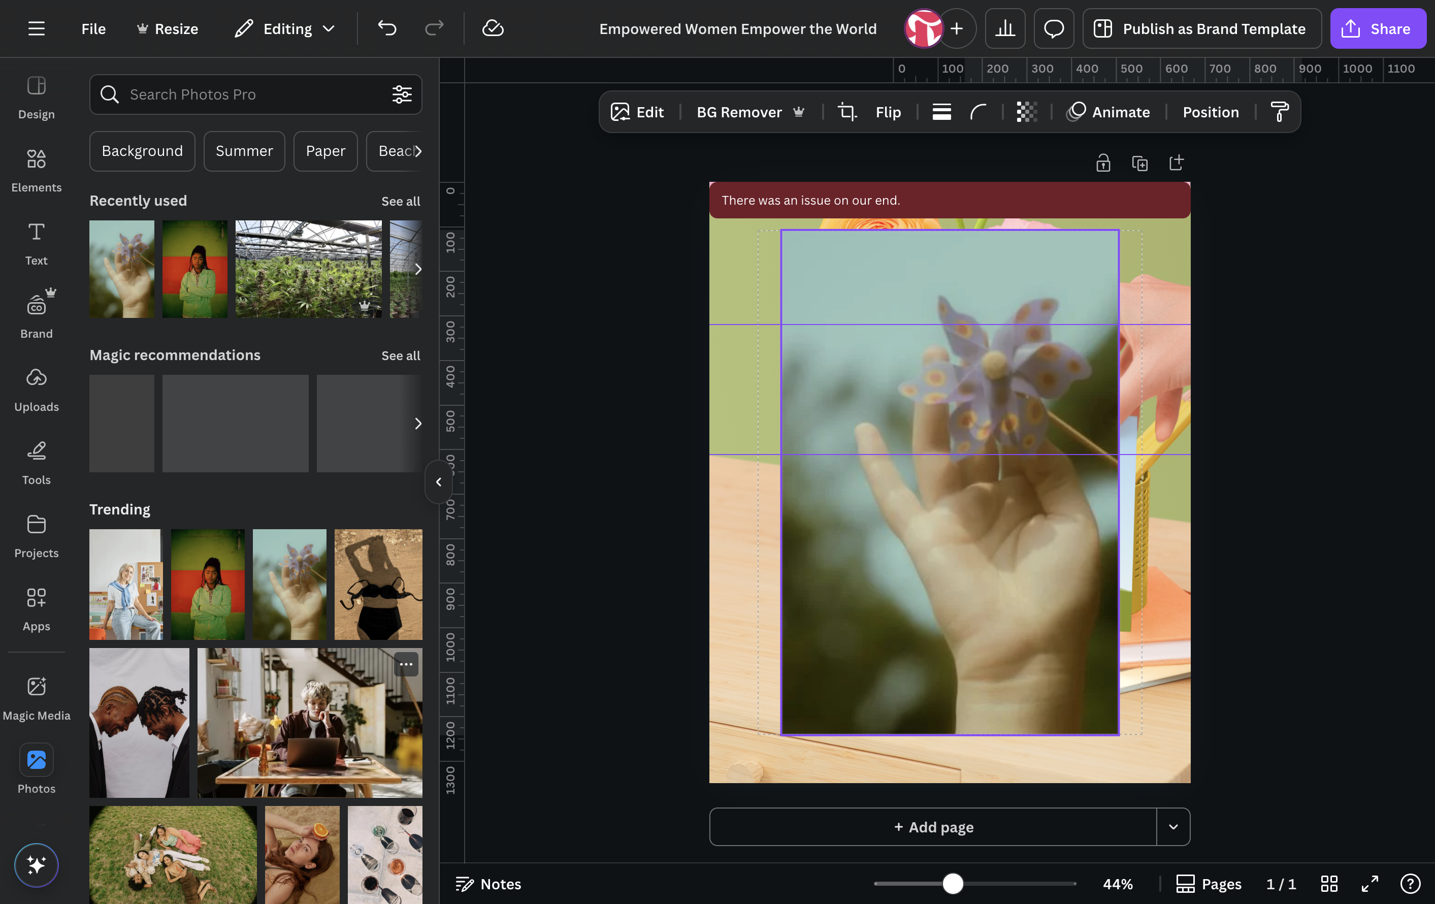1435x904 pixels.
Task: See all Magic recommendations
Action: tap(401, 356)
